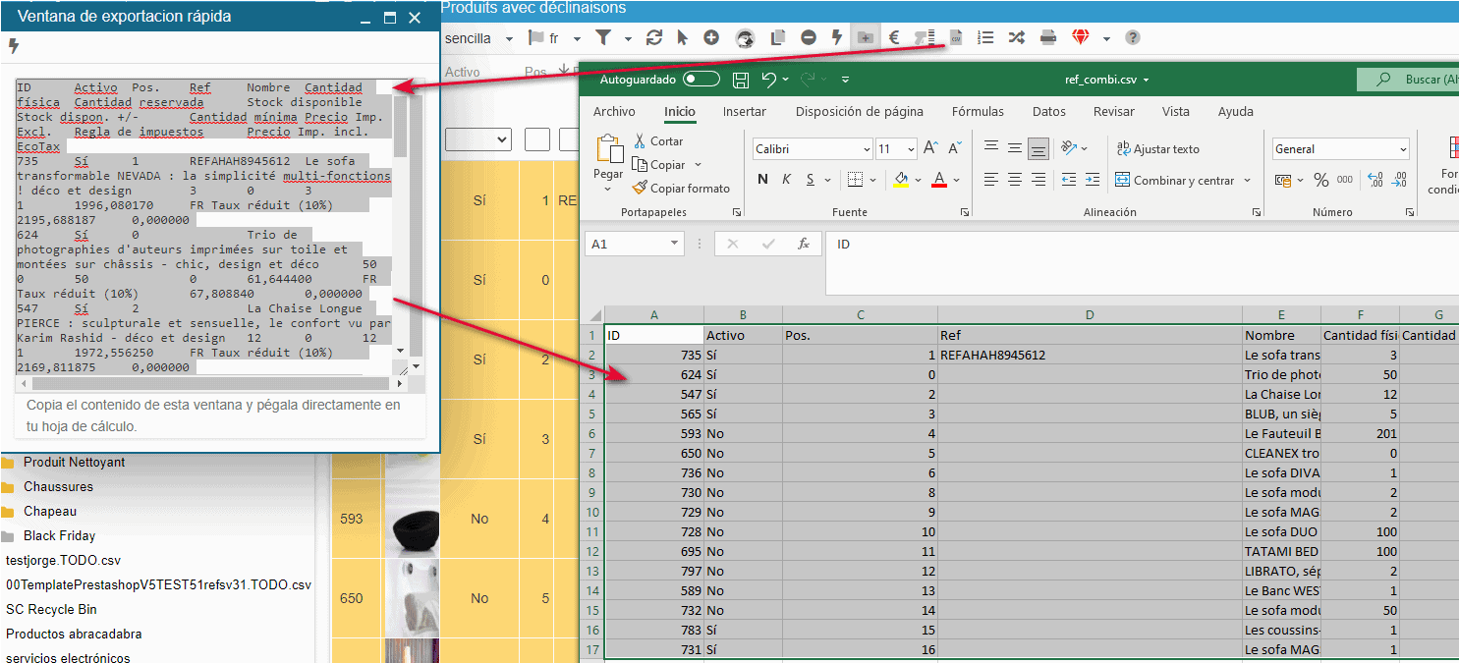Click the CSV export icon in toolbar
This screenshot has width=1459, height=663.
(956, 38)
